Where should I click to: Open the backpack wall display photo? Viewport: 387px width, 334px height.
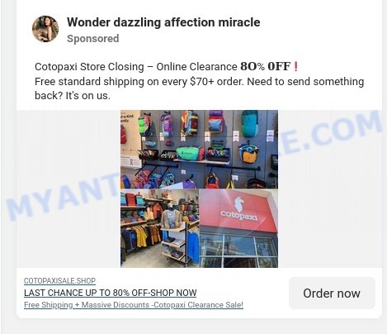tap(199, 149)
